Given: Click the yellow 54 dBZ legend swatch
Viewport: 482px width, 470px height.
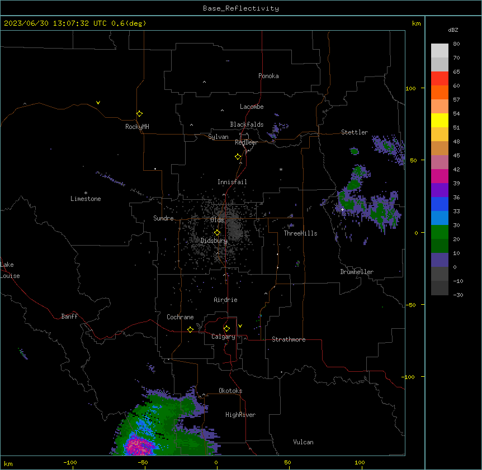Looking at the screenshot, I should [440, 120].
